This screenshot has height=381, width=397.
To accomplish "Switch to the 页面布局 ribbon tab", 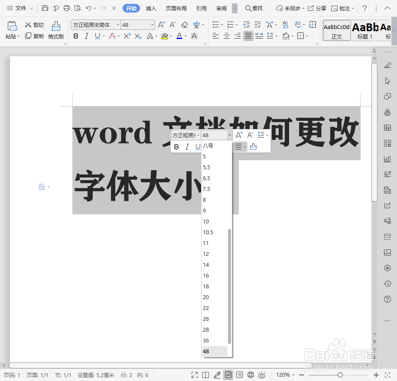I will click(x=176, y=8).
